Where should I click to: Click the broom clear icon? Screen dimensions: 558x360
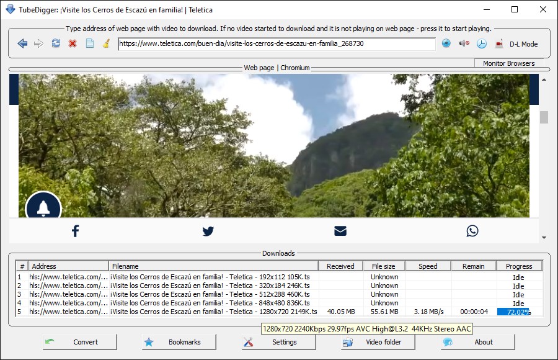[106, 43]
